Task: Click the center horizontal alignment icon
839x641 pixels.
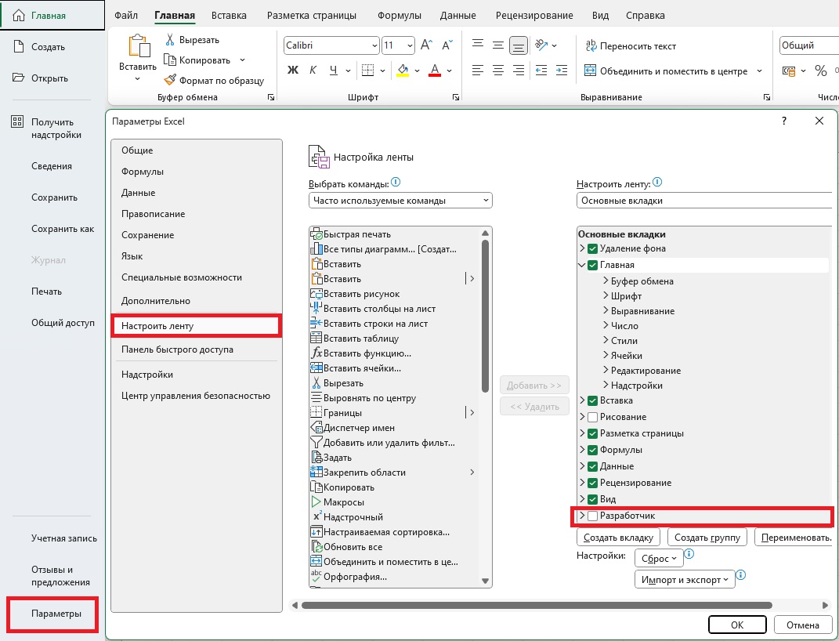Action: (x=497, y=71)
